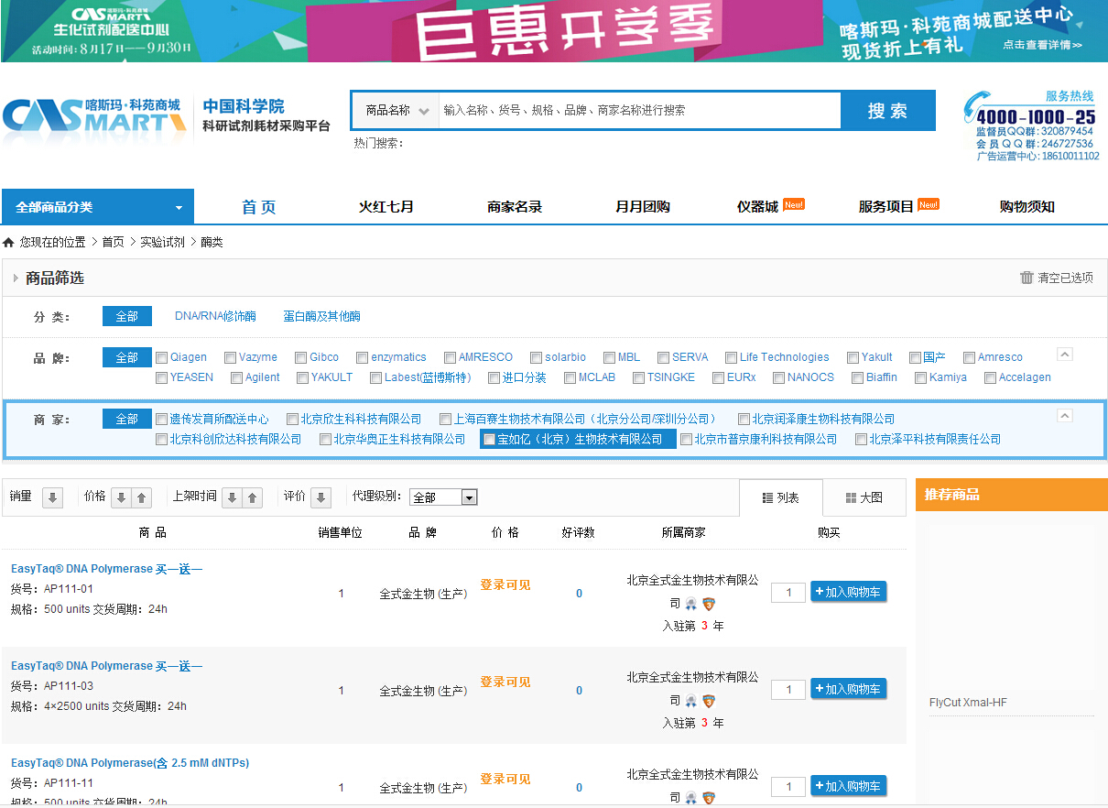
Task: Click quantity field for AP111-01
Action: click(788, 592)
